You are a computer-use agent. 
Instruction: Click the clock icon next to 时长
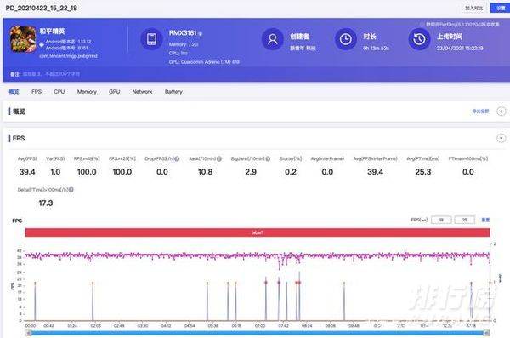point(345,39)
